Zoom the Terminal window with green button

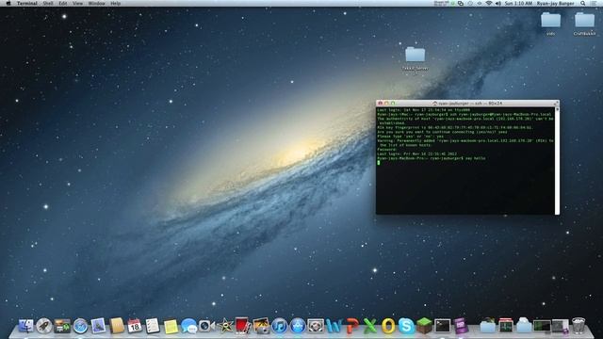393,104
